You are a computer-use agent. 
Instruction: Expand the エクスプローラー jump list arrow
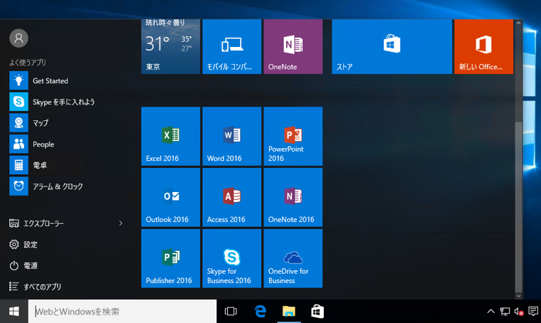pos(120,223)
